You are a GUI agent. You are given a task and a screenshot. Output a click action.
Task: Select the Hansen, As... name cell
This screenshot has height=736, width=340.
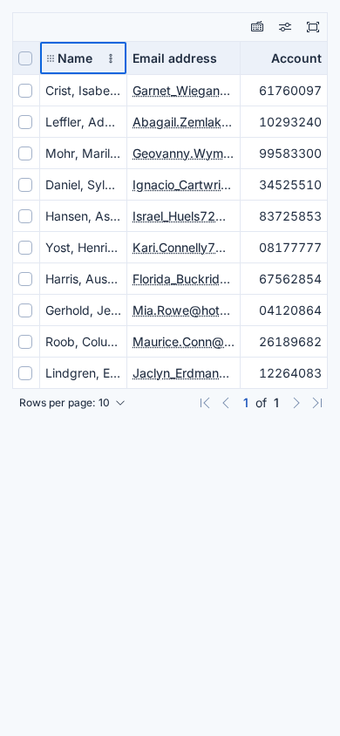coord(83,216)
